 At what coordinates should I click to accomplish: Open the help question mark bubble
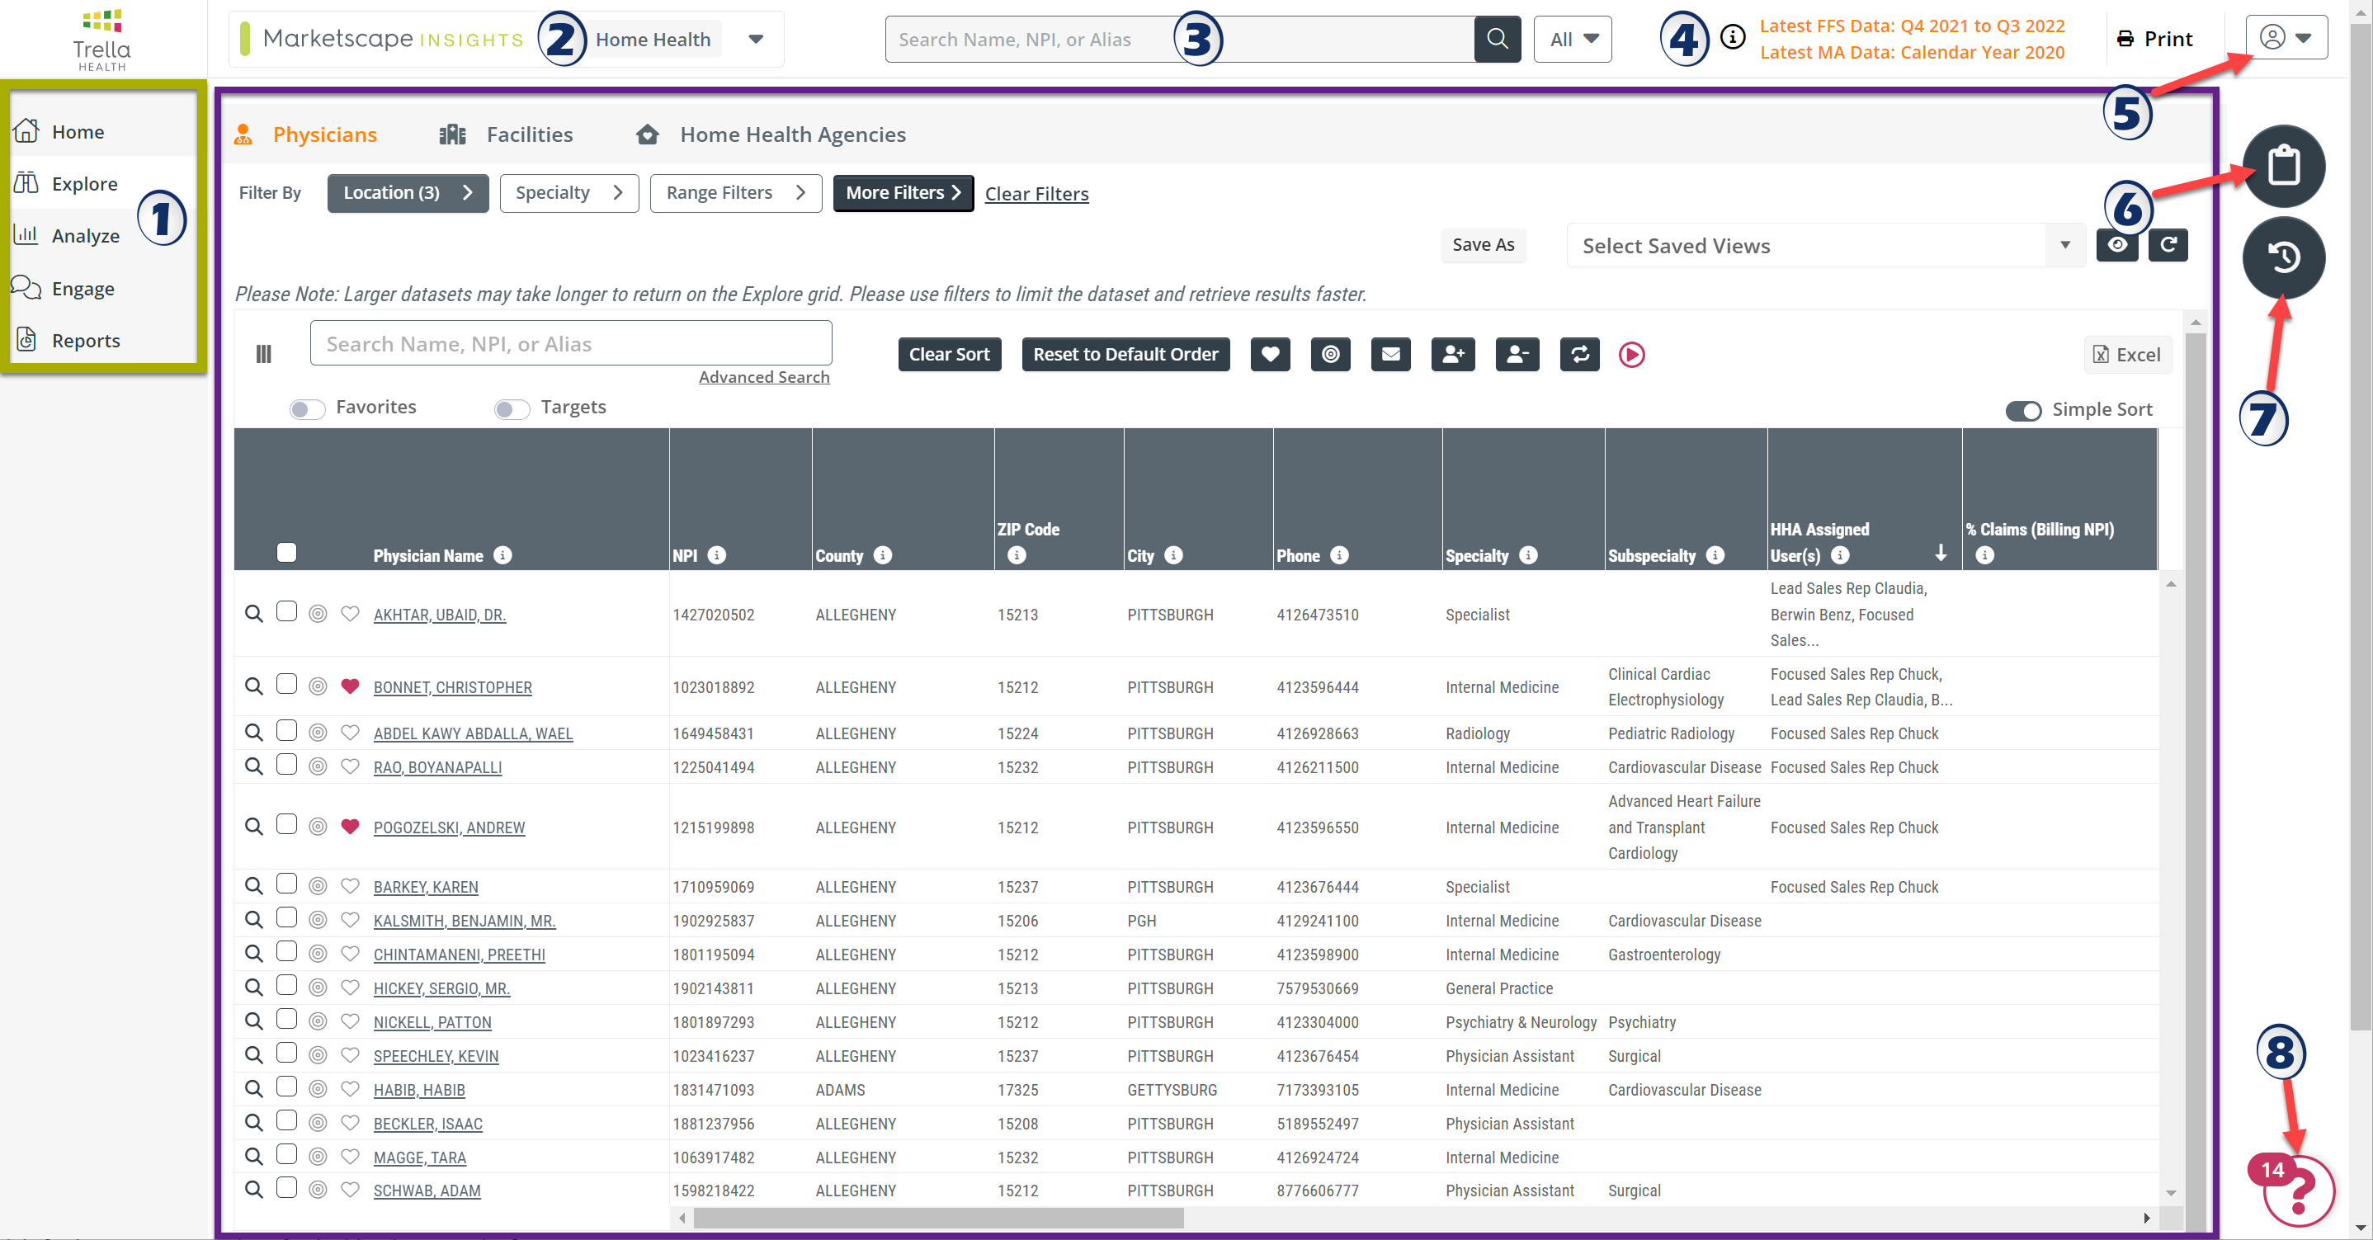pyautogui.click(x=2300, y=1191)
